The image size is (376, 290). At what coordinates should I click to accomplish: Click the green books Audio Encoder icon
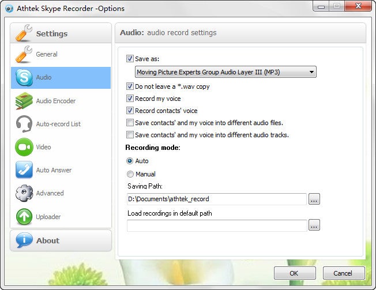[x=24, y=101]
